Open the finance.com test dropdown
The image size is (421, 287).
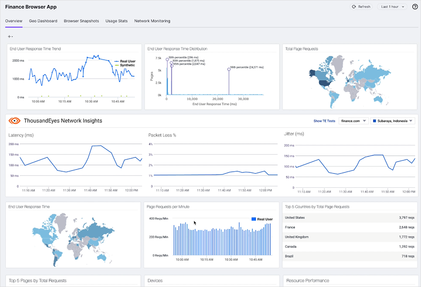353,121
